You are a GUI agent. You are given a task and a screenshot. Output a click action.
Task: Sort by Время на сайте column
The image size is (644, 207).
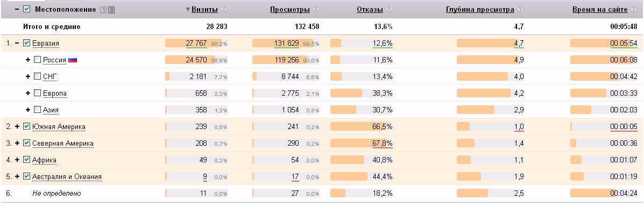coord(600,10)
